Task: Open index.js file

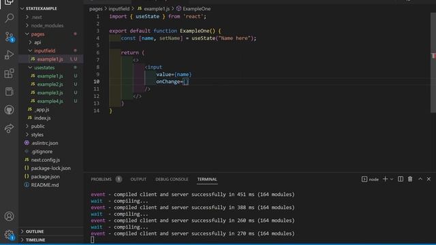Action: [51, 118]
